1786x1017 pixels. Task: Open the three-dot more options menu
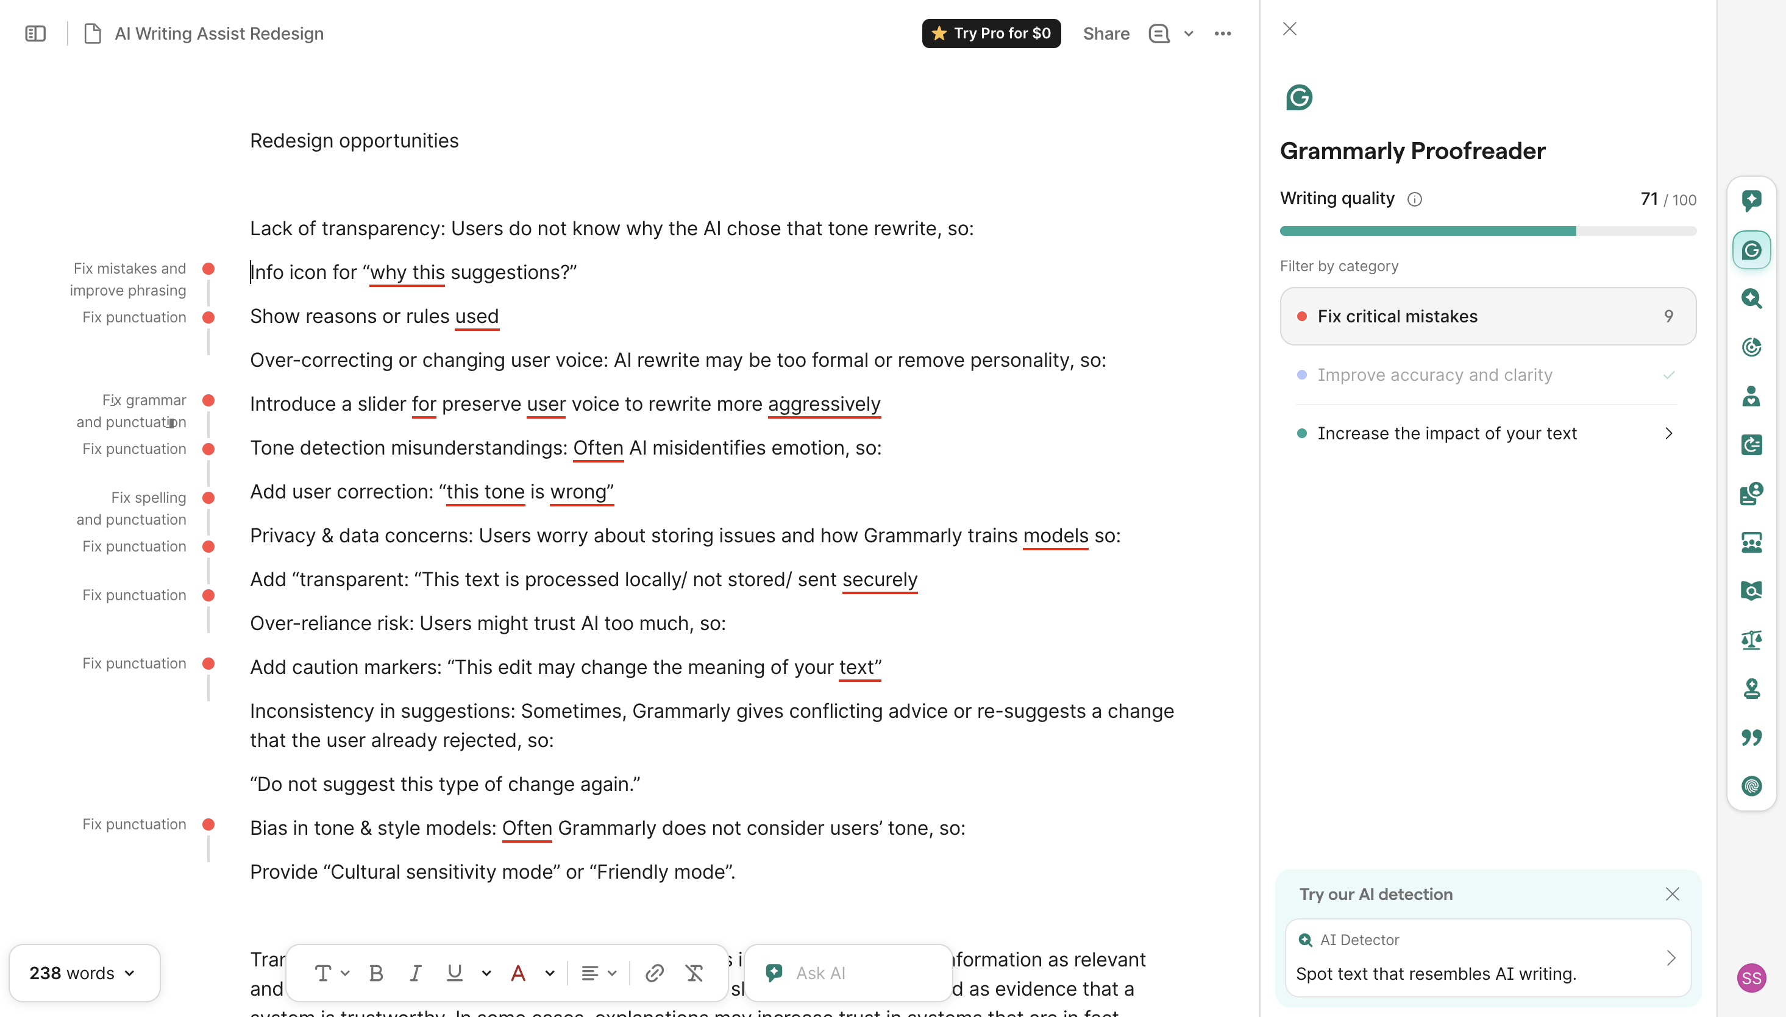click(x=1222, y=34)
